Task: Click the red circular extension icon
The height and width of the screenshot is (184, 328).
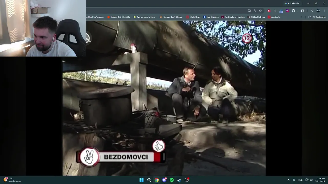Action: tap(269, 11)
